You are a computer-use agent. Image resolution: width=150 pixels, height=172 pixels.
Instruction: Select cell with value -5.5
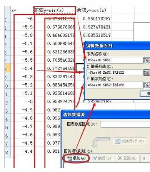coord(22,60)
